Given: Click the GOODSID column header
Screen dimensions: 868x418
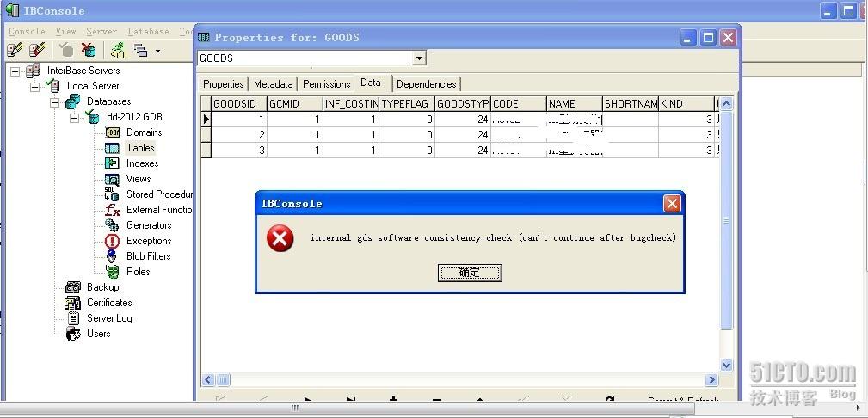Looking at the screenshot, I should point(239,103).
